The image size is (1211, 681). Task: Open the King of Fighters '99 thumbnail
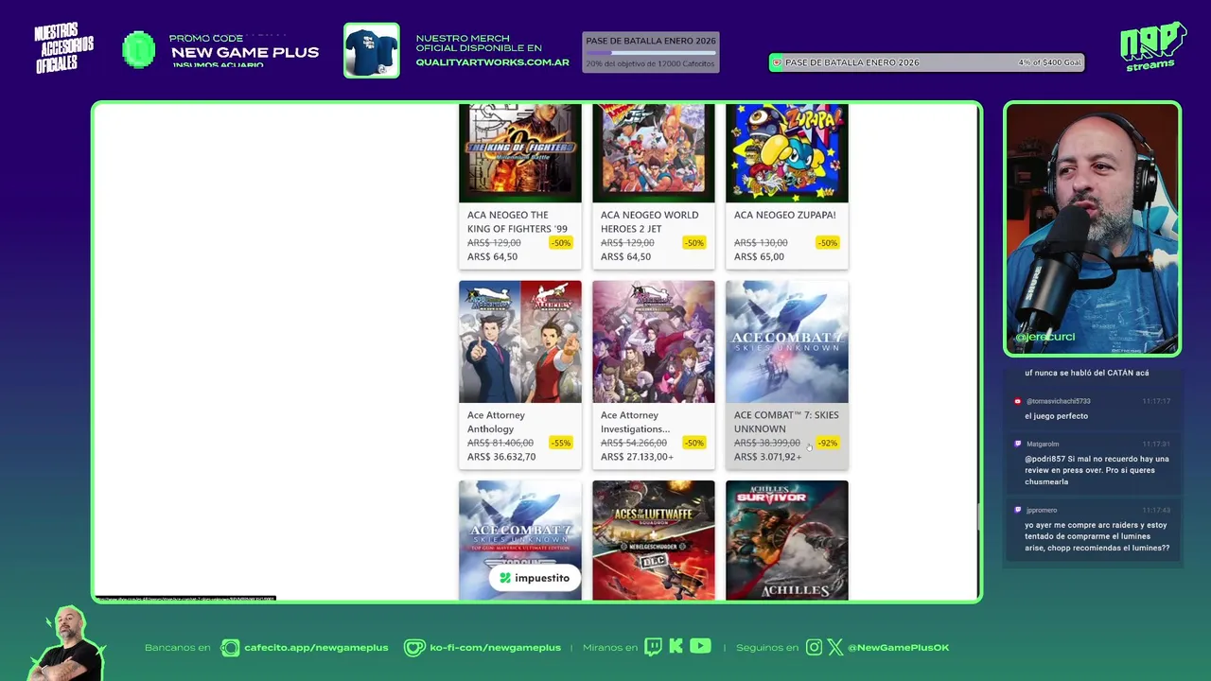point(520,152)
